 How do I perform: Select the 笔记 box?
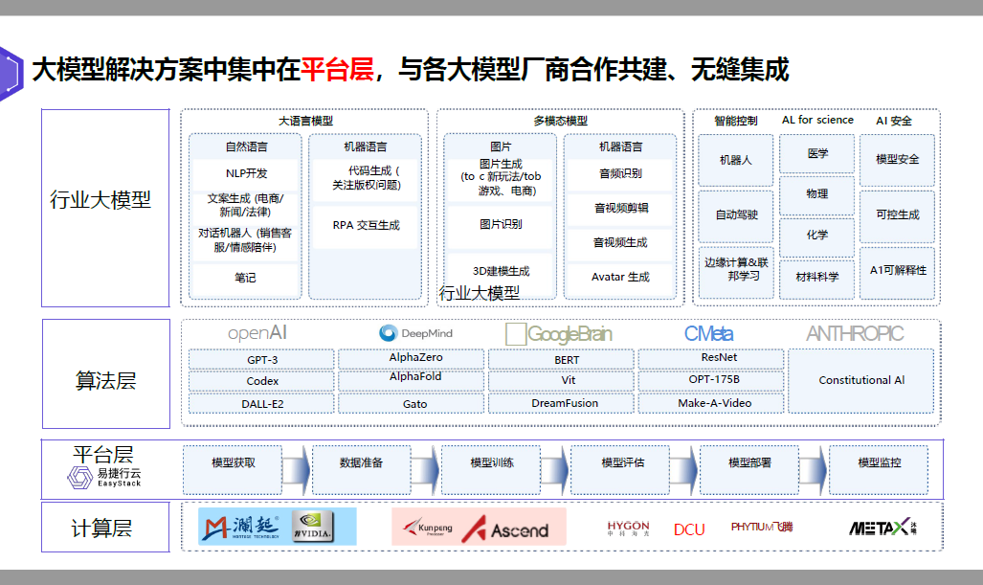[x=246, y=278]
